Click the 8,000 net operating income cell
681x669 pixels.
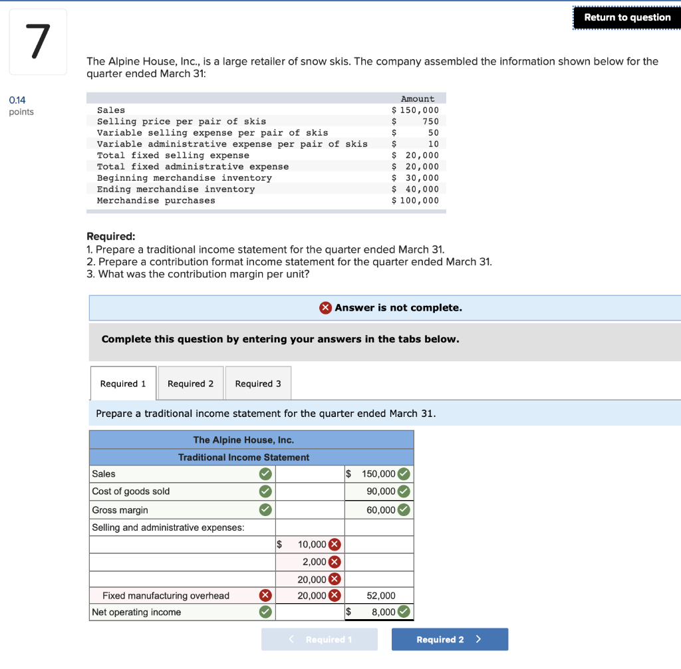379,612
